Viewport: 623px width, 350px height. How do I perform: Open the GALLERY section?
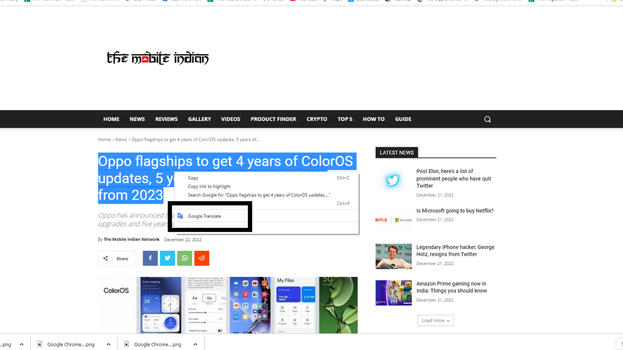point(200,119)
